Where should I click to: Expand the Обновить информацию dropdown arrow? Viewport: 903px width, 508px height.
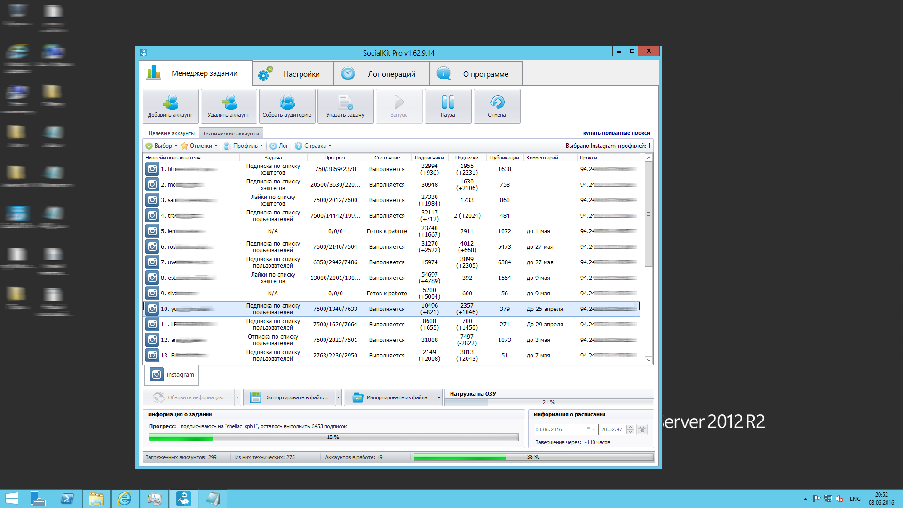coord(238,397)
